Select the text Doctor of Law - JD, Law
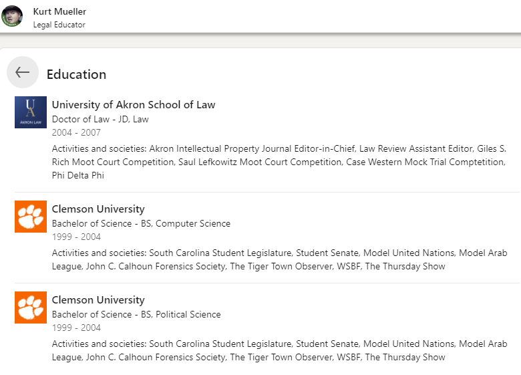521x375 pixels. tap(100, 119)
